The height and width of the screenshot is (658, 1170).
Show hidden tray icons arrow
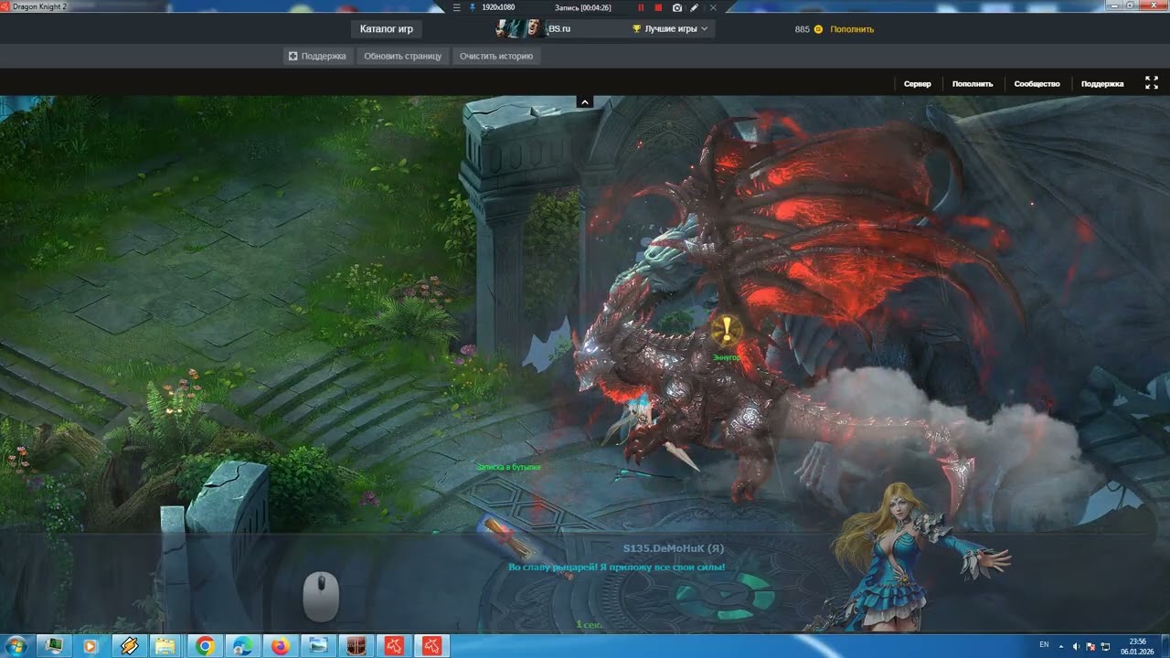pos(1061,646)
